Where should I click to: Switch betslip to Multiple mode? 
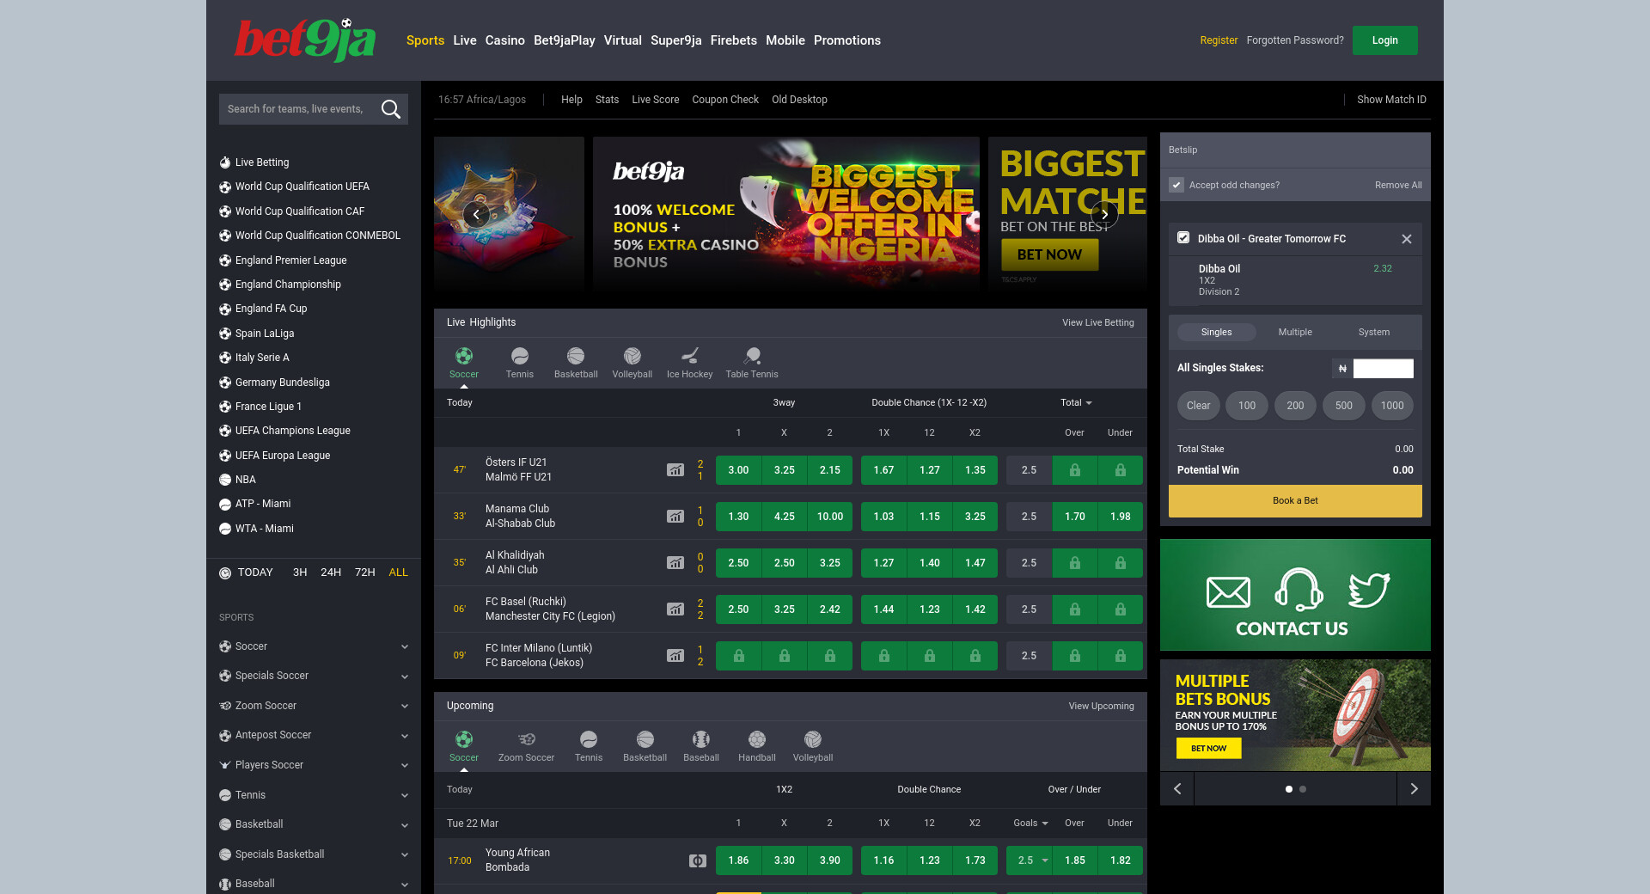1294,332
